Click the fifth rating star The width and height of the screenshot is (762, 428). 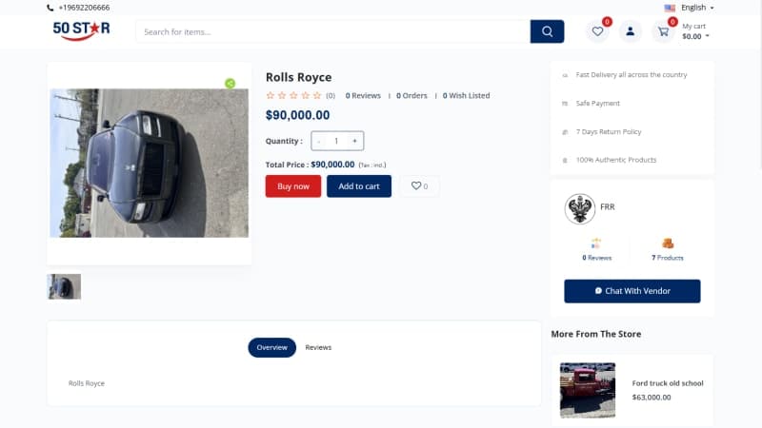[317, 96]
